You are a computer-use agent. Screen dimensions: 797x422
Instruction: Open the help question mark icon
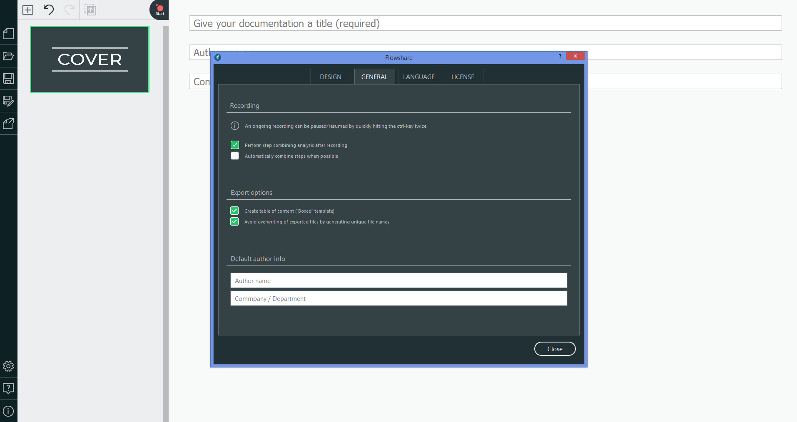[x=8, y=389]
